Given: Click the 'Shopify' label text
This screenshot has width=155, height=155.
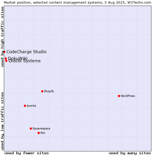Looking at the screenshot, I should pos(49,91).
